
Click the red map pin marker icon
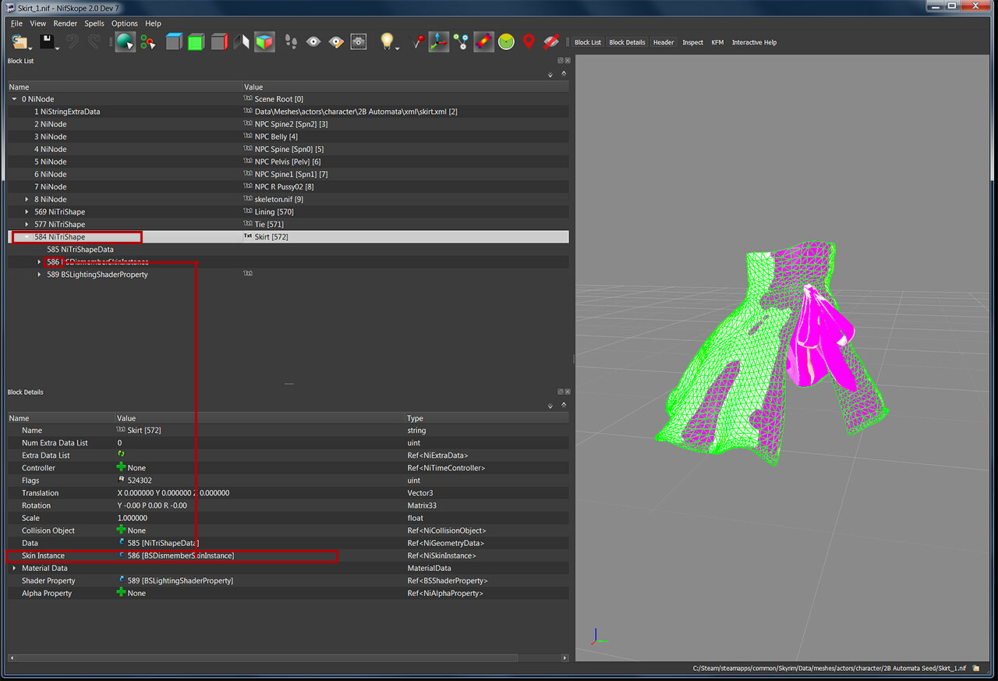pos(529,41)
